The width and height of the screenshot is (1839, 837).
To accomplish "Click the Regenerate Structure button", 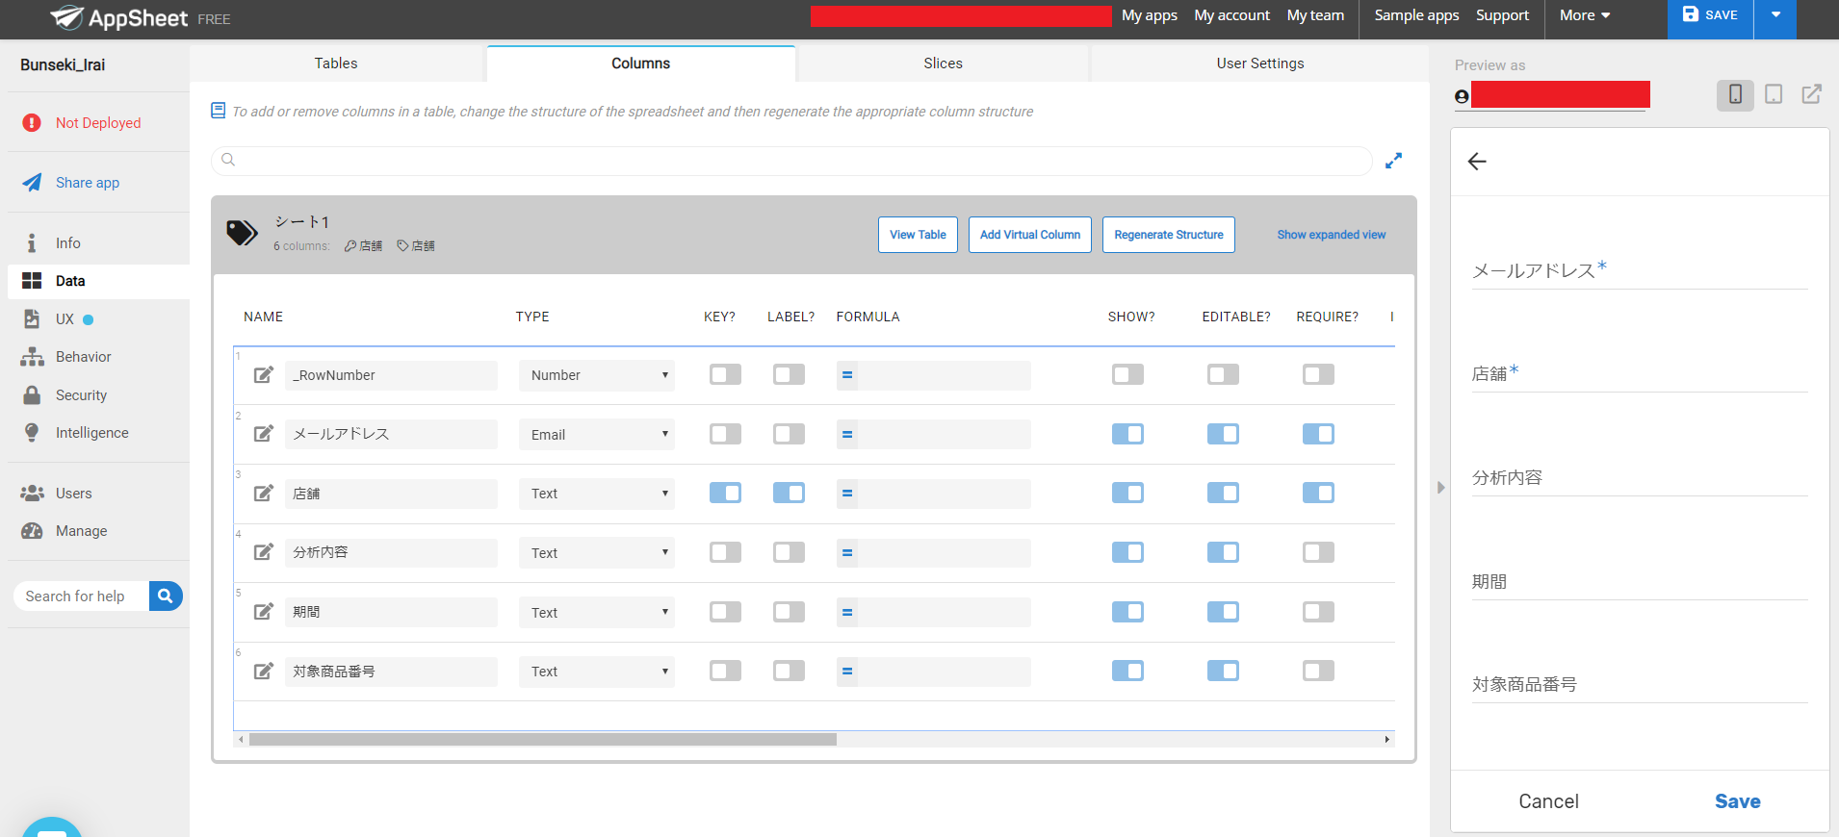I will (x=1168, y=235).
